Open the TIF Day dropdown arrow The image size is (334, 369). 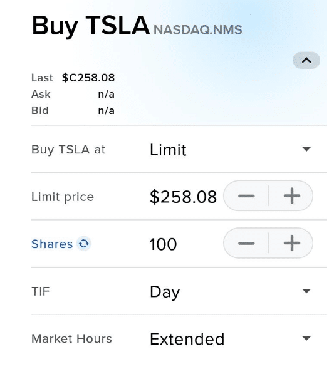[x=306, y=291]
